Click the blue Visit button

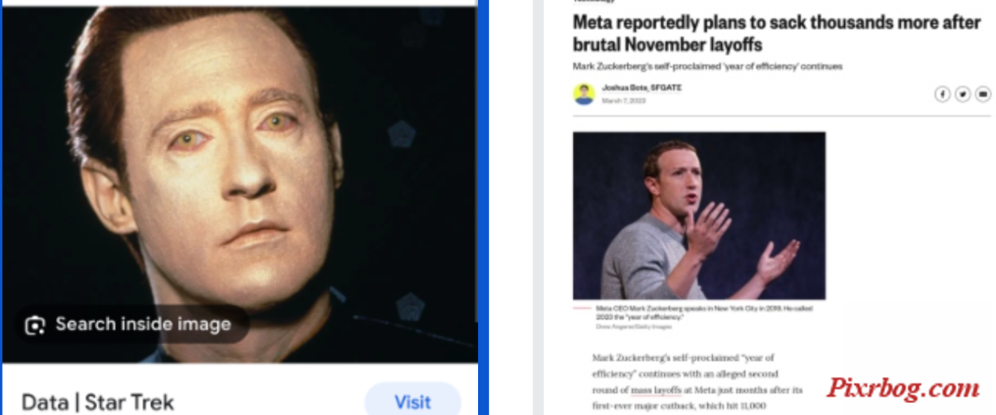click(413, 403)
